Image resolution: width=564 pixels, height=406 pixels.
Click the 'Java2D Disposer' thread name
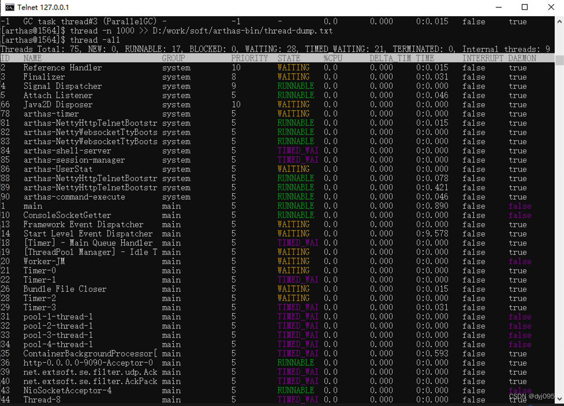tap(58, 104)
